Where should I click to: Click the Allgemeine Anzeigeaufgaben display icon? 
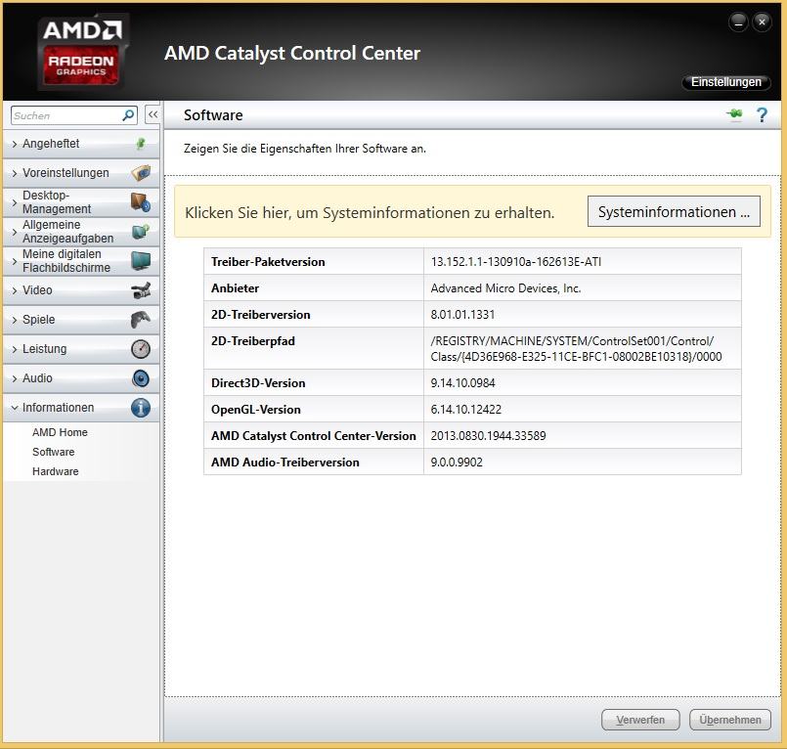click(141, 232)
